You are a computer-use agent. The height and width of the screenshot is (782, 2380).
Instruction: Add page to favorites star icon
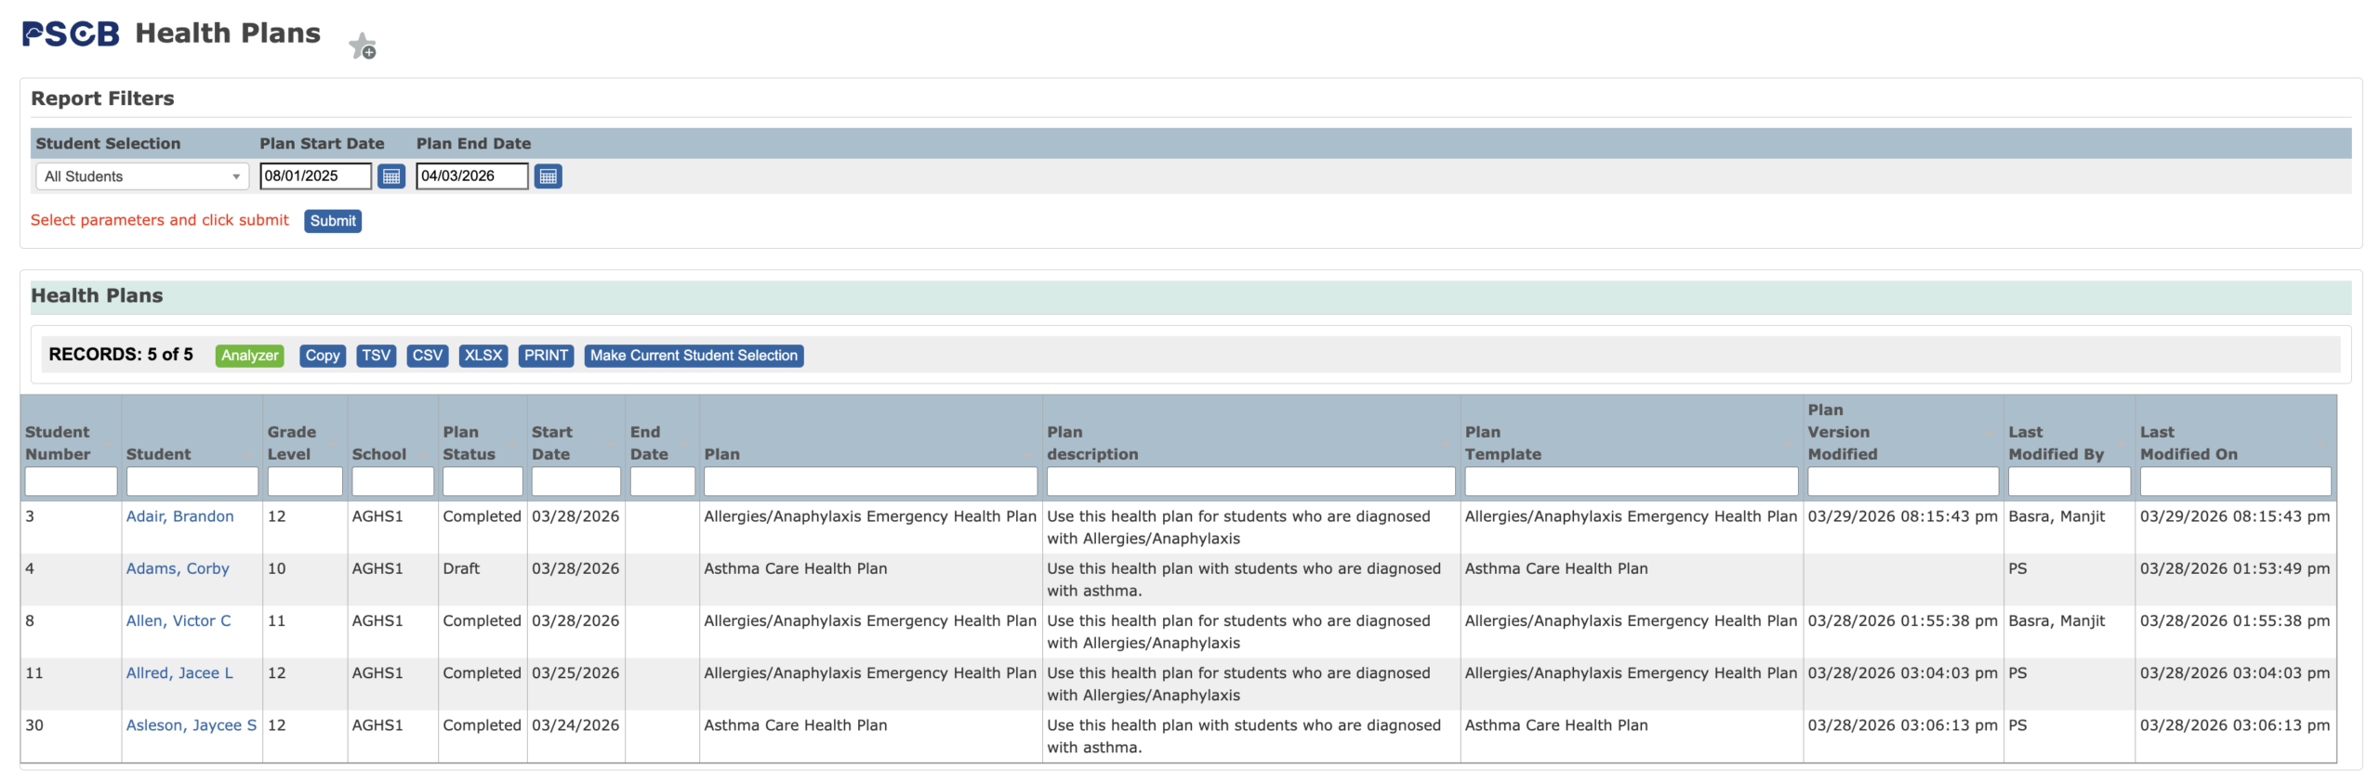(x=363, y=46)
